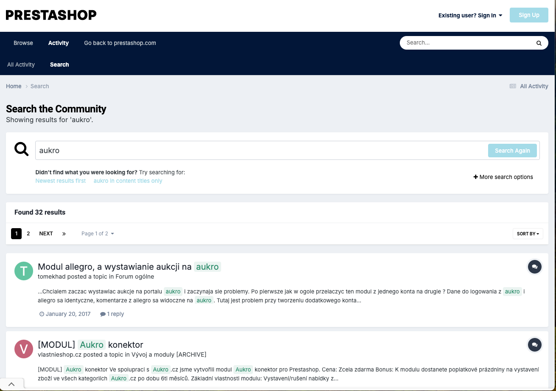
Task: Click the Found 32 results text
Action: 40,212
